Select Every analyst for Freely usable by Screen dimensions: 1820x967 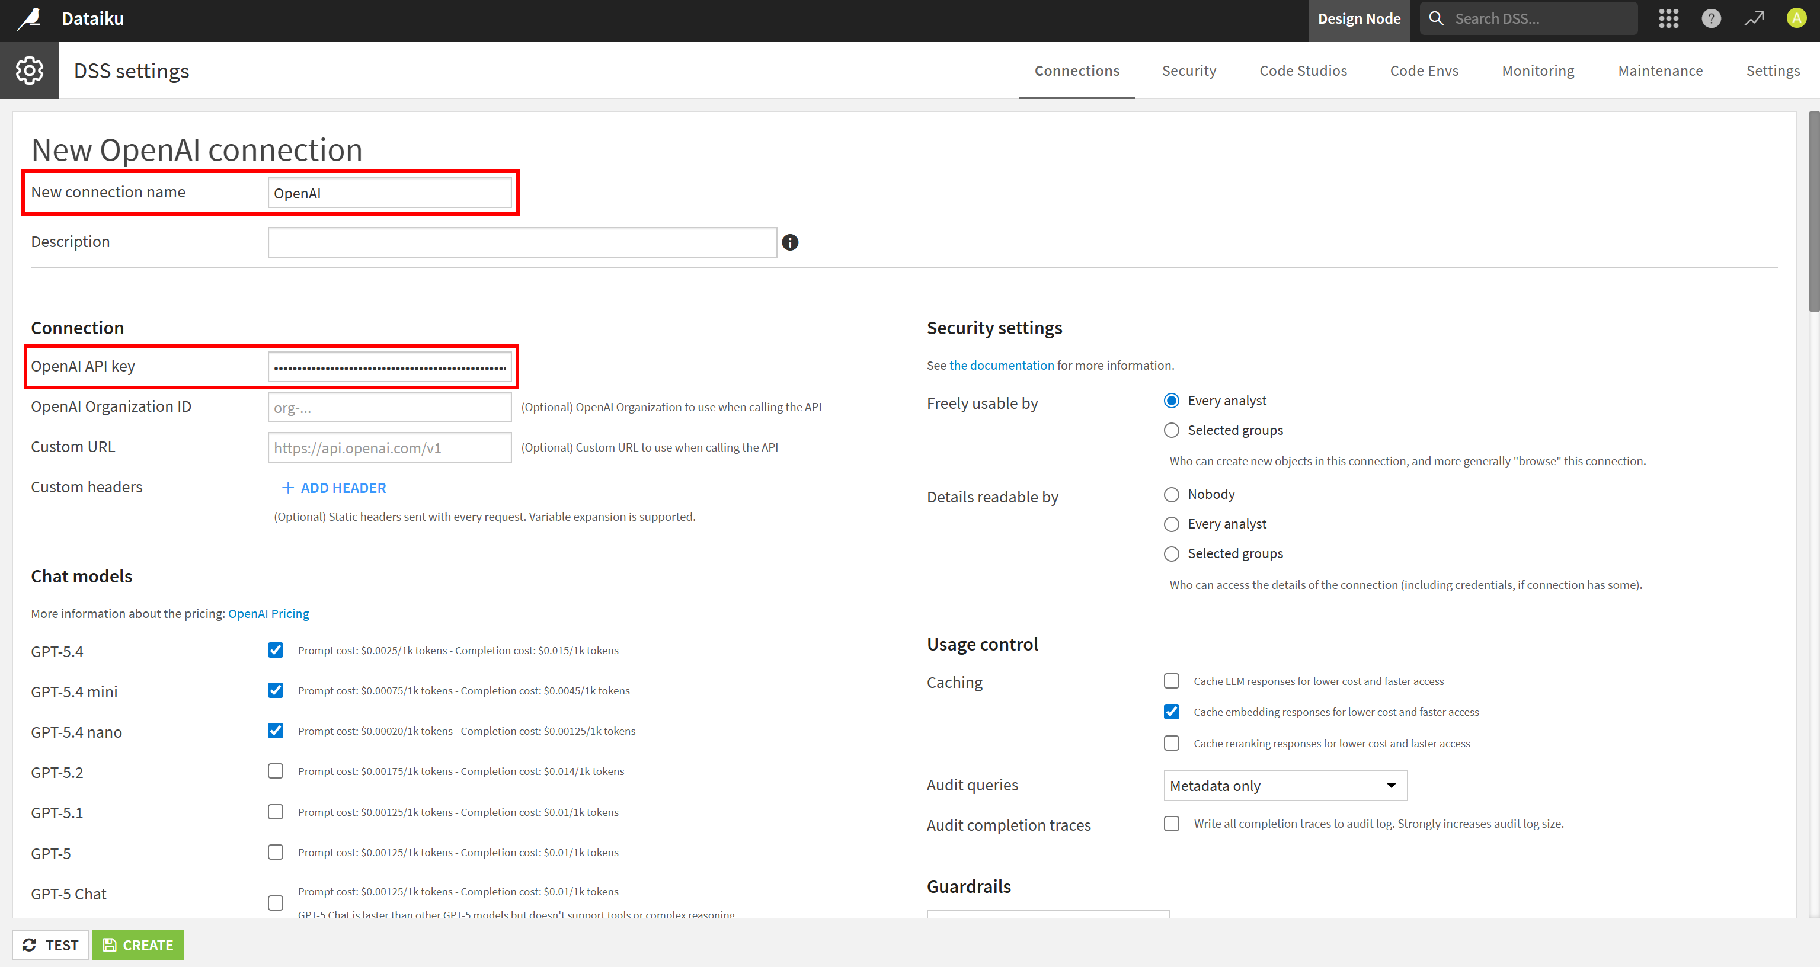point(1172,401)
